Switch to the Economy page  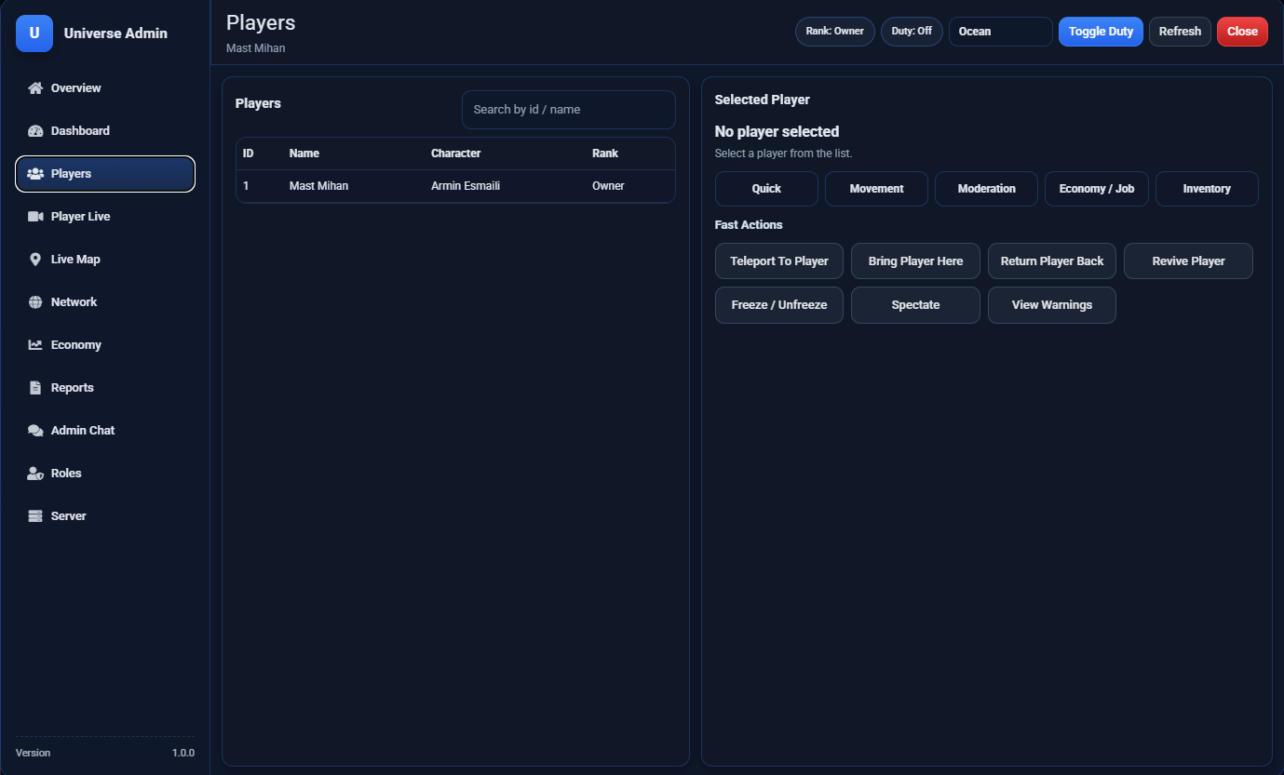click(105, 345)
